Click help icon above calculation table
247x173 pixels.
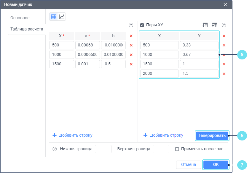coord(131,25)
